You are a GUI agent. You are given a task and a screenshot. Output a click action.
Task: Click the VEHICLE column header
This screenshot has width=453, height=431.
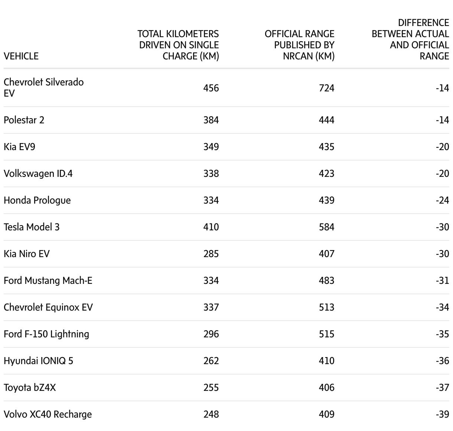pyautogui.click(x=21, y=56)
